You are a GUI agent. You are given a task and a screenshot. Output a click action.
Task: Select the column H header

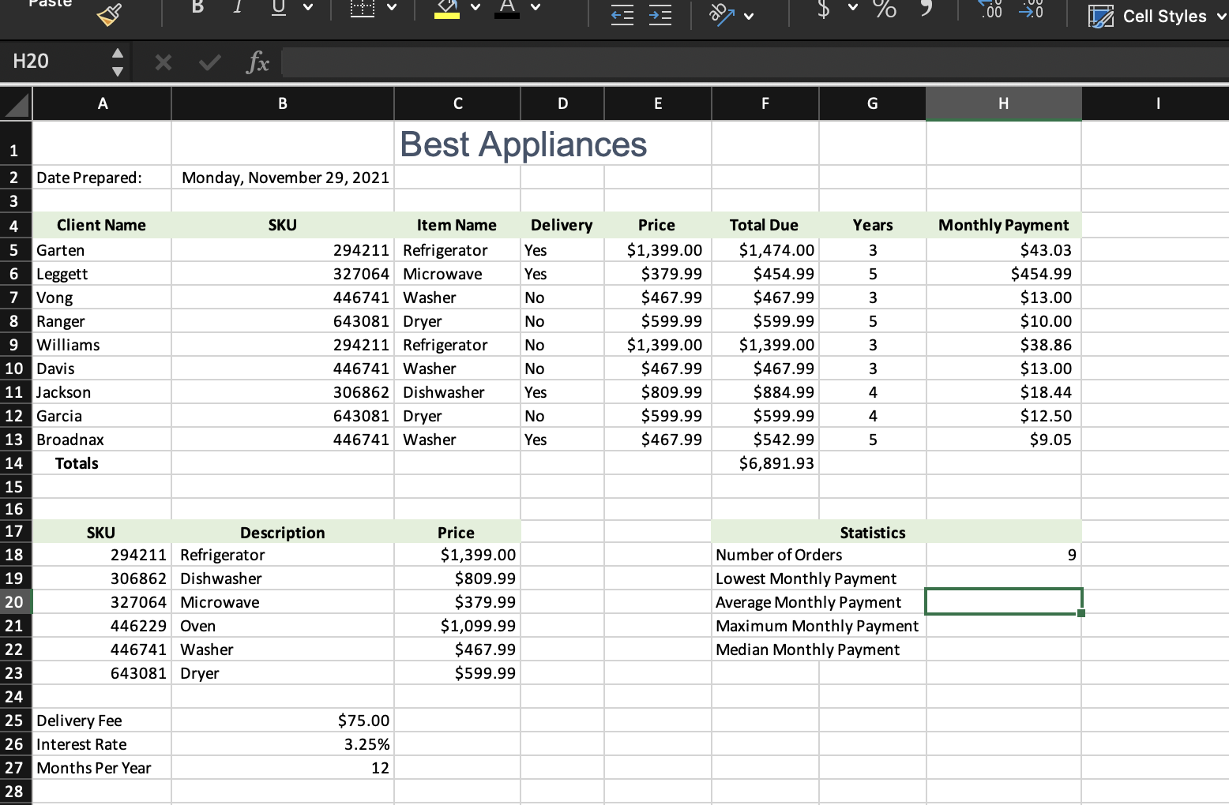click(x=1003, y=103)
